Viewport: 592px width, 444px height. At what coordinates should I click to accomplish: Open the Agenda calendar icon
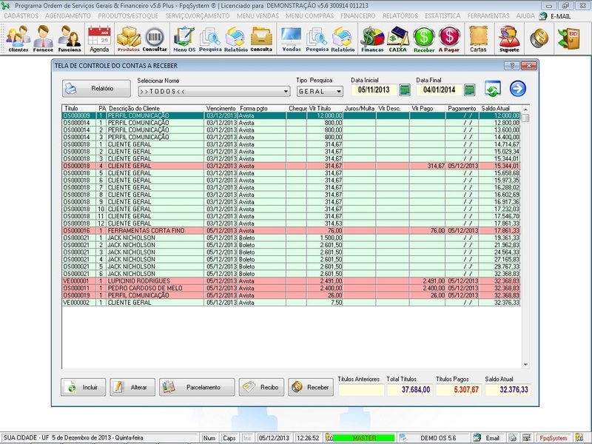(98, 38)
